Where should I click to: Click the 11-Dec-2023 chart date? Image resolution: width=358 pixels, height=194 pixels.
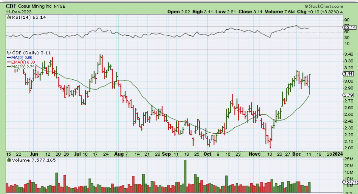(19, 12)
